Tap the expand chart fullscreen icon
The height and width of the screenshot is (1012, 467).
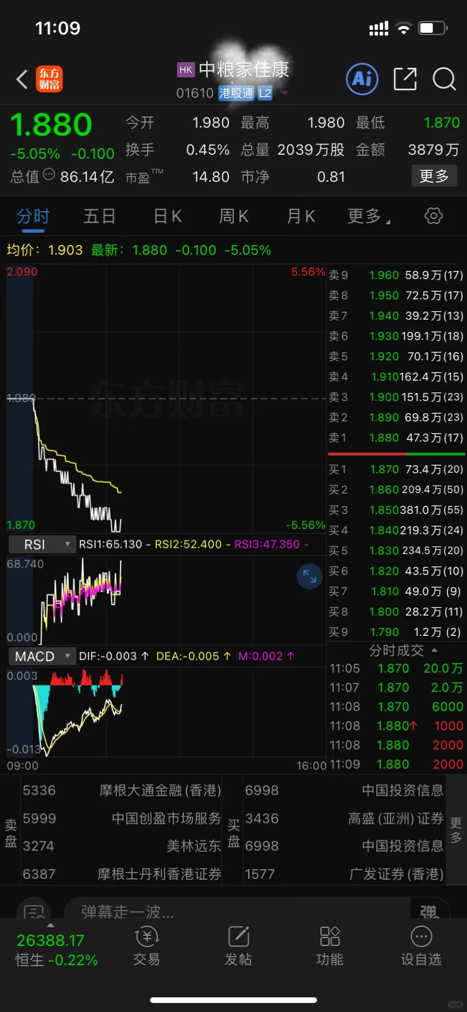310,576
